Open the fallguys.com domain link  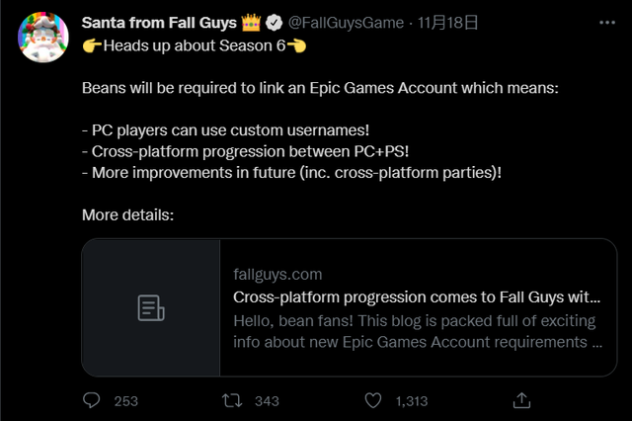pyautogui.click(x=277, y=275)
